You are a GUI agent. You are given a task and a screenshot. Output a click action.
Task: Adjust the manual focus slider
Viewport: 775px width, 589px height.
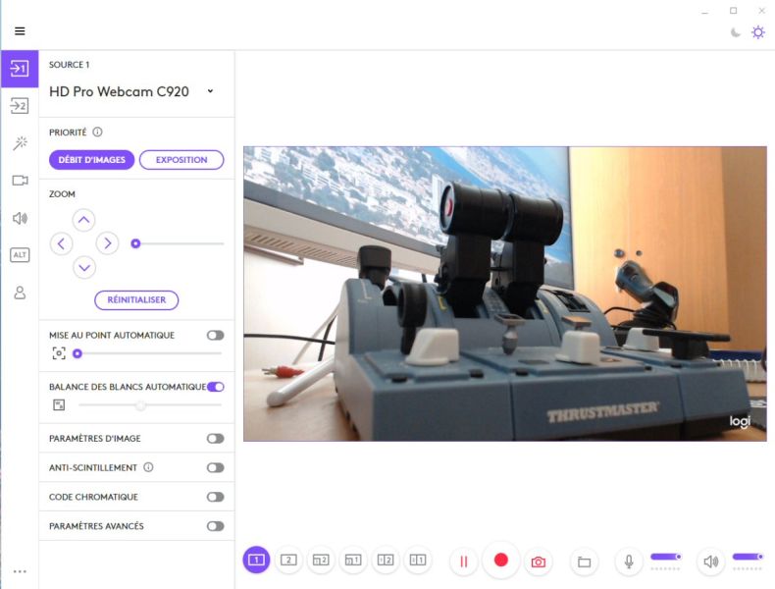point(147,353)
